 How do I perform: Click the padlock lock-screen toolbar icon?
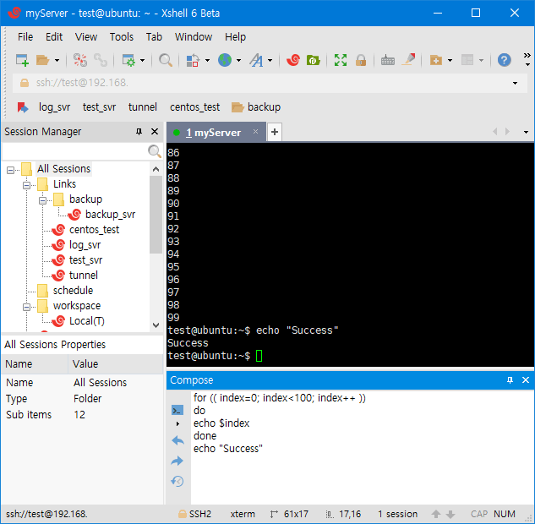(361, 60)
